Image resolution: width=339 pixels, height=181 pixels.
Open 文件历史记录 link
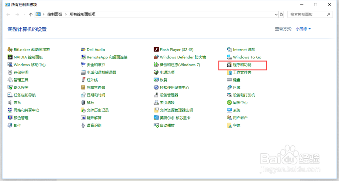click(98, 110)
